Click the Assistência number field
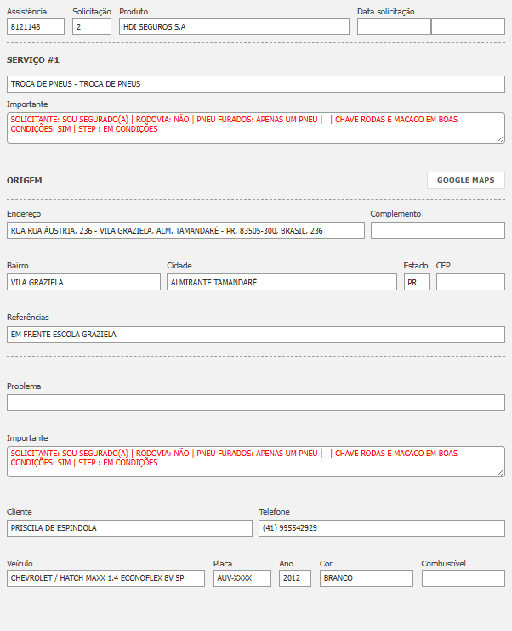 coord(36,27)
